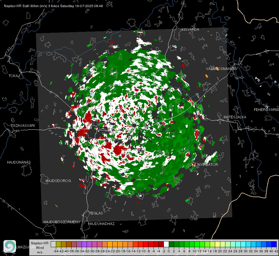
Task: Click the swirl logo beside the legend
Action: pyautogui.click(x=10, y=246)
